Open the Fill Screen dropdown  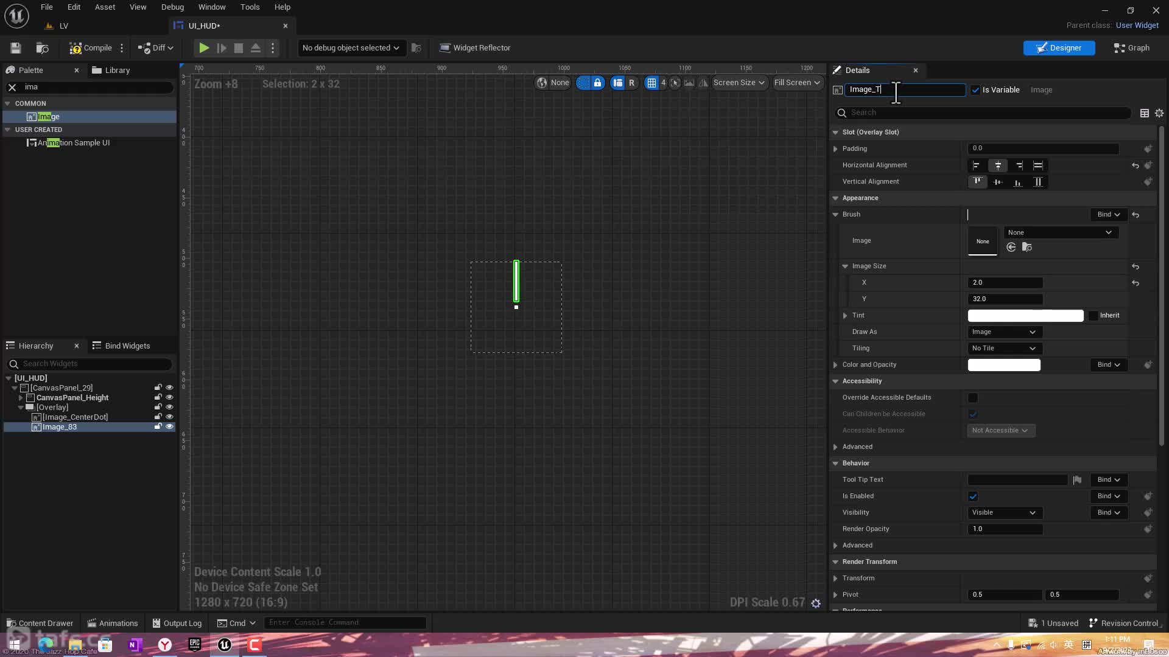[797, 83]
